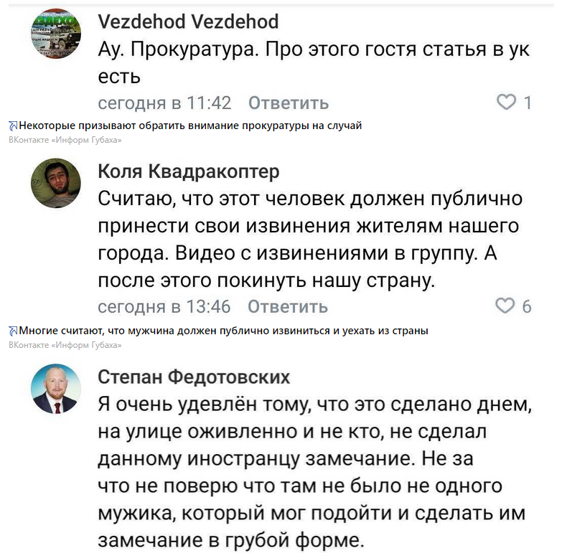Open the Коля Квадракоптер profile name
The height and width of the screenshot is (553, 562).
pyautogui.click(x=188, y=172)
